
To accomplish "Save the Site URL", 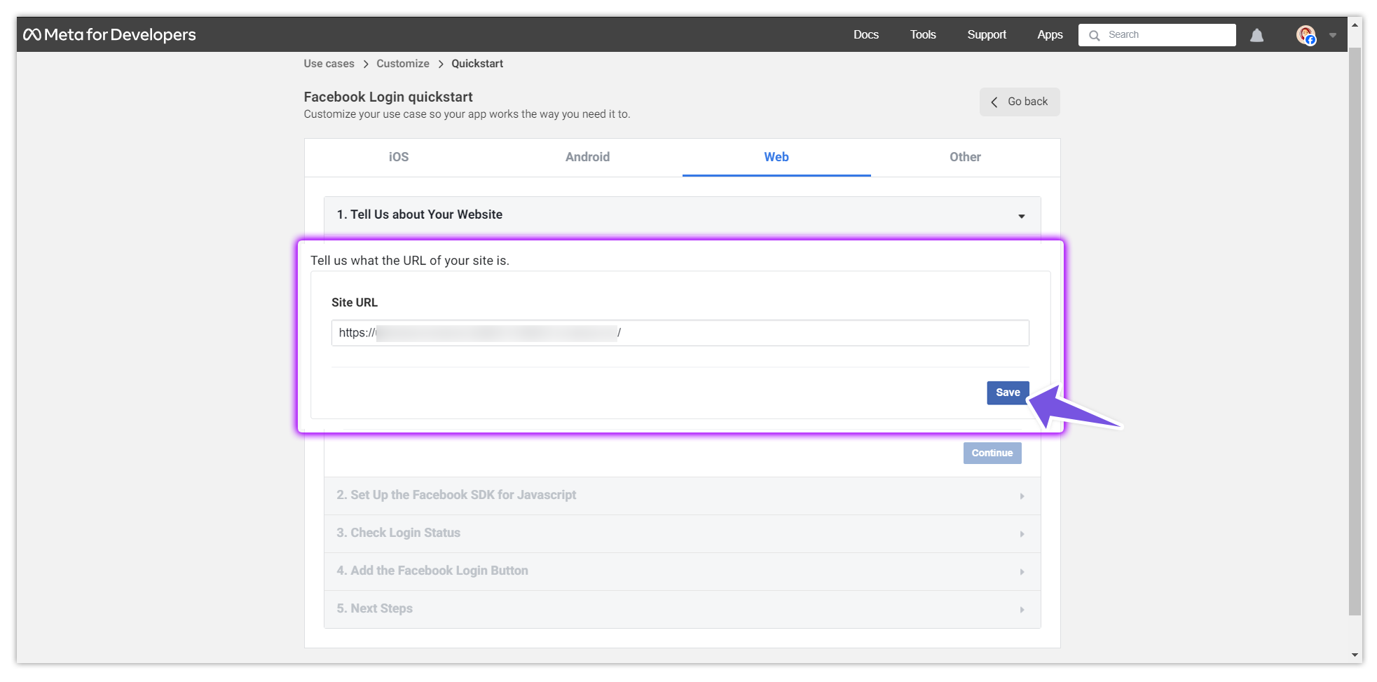I will [1007, 393].
